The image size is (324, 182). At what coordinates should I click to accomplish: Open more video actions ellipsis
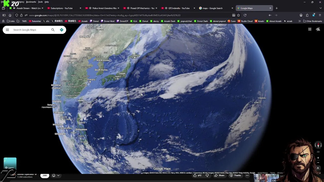(247, 175)
